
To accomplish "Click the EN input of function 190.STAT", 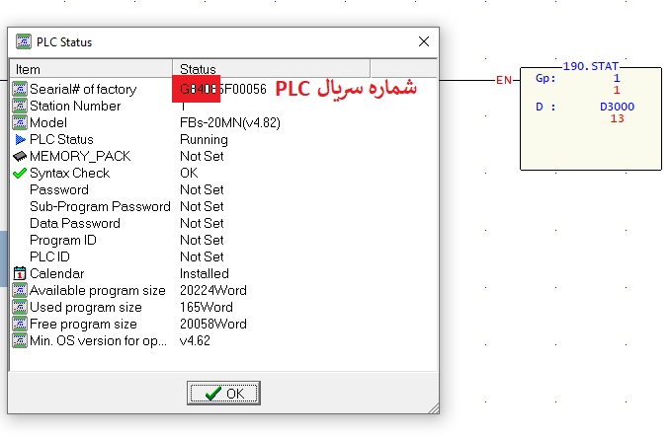I will coord(504,80).
